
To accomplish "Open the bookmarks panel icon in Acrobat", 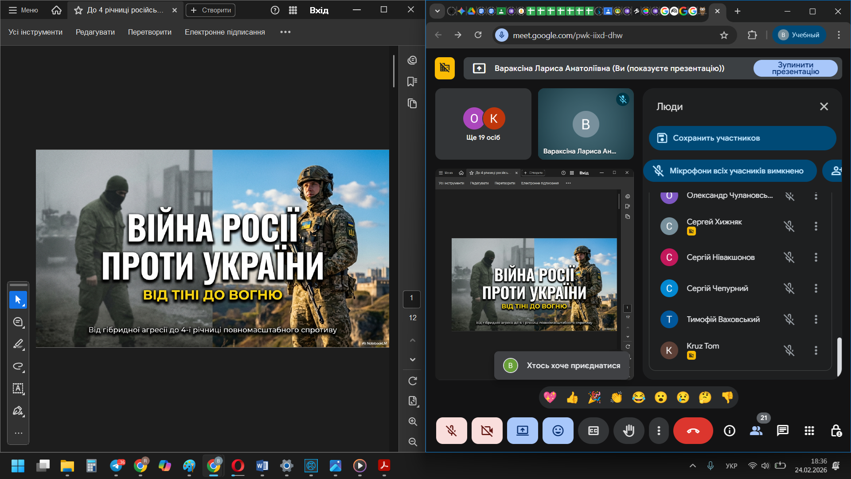I will [412, 82].
